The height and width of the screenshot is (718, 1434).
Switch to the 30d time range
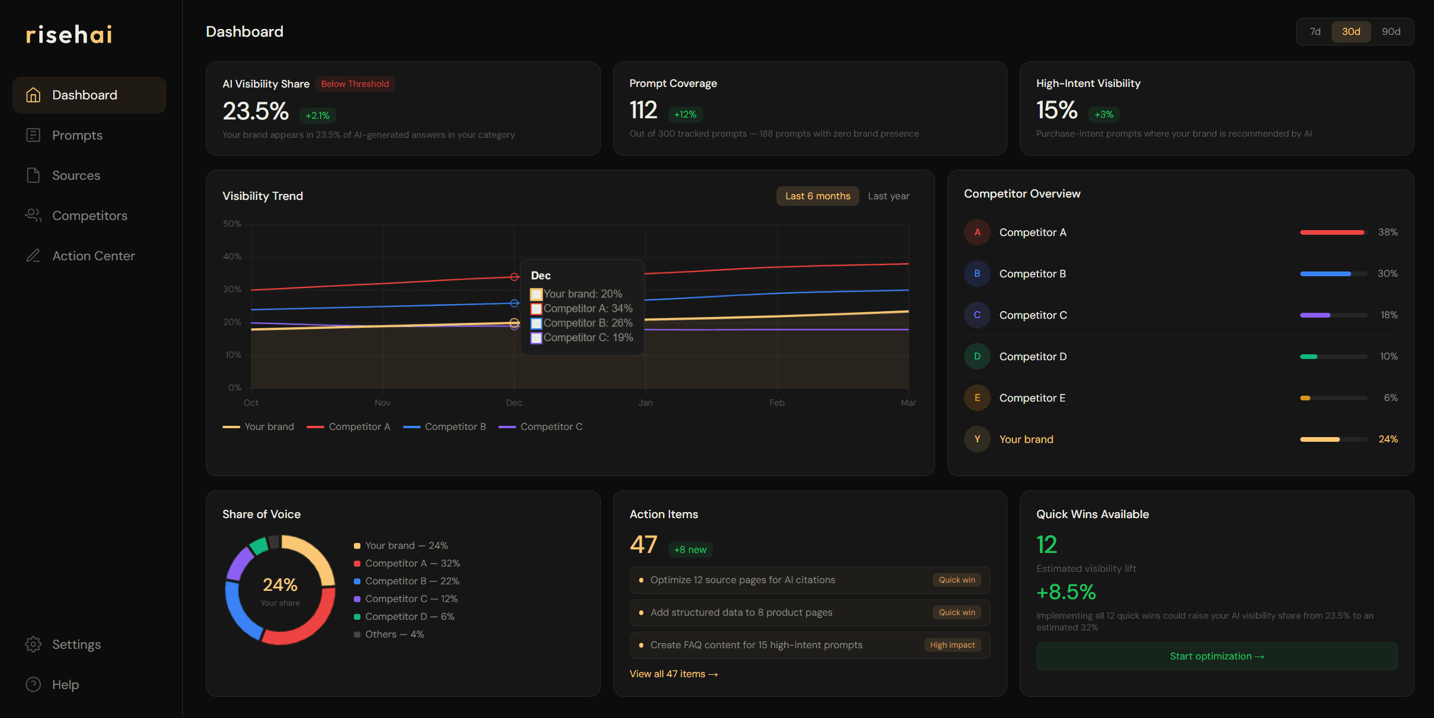pos(1351,32)
